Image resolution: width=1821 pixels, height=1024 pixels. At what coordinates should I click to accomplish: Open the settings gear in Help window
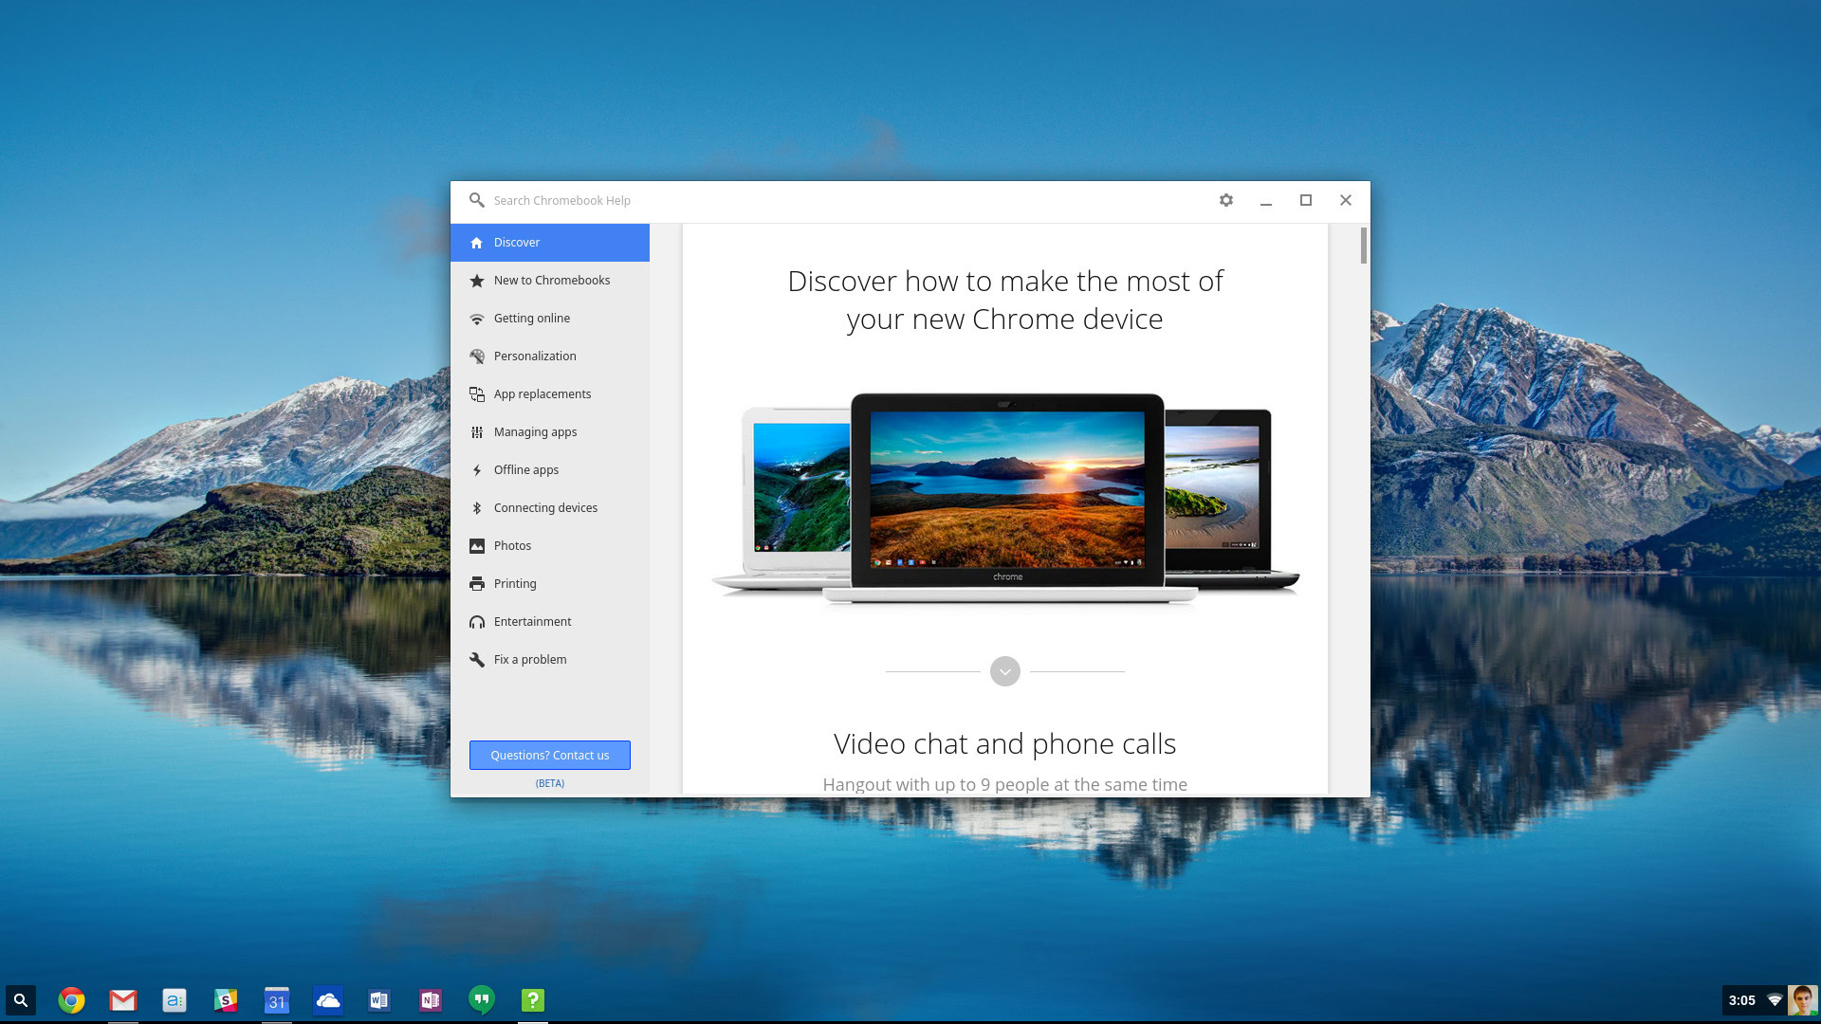pos(1226,200)
